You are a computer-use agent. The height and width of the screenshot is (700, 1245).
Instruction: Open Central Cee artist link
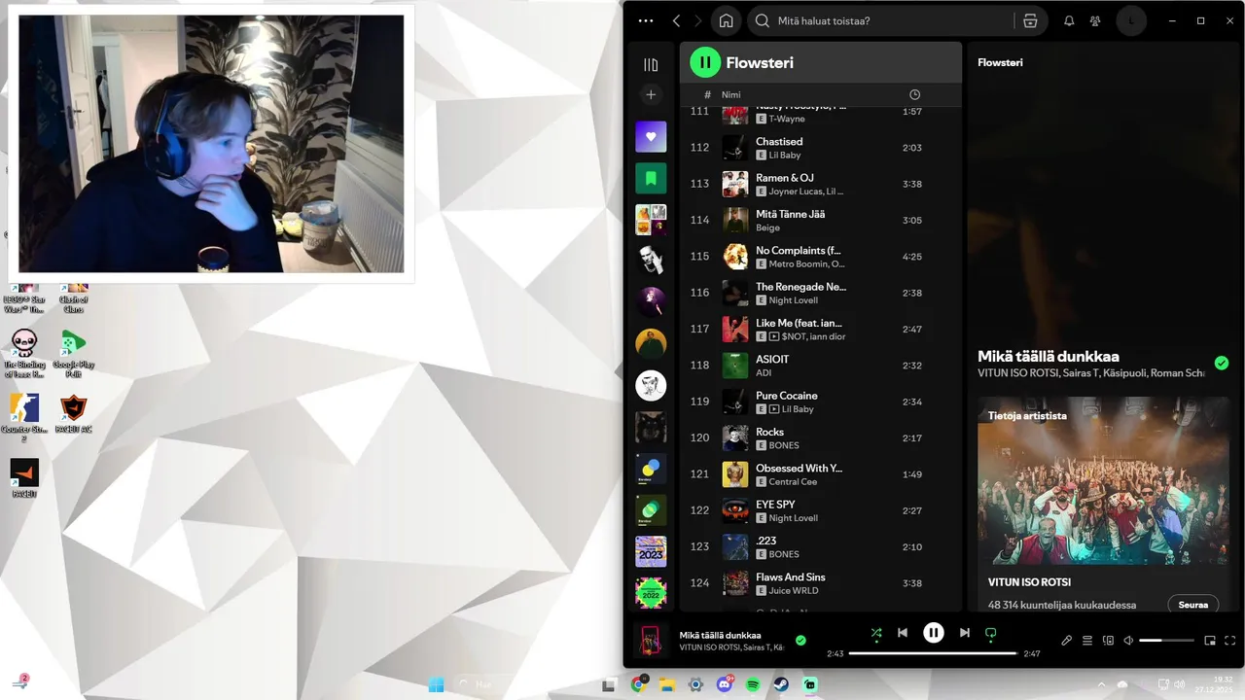(x=793, y=481)
